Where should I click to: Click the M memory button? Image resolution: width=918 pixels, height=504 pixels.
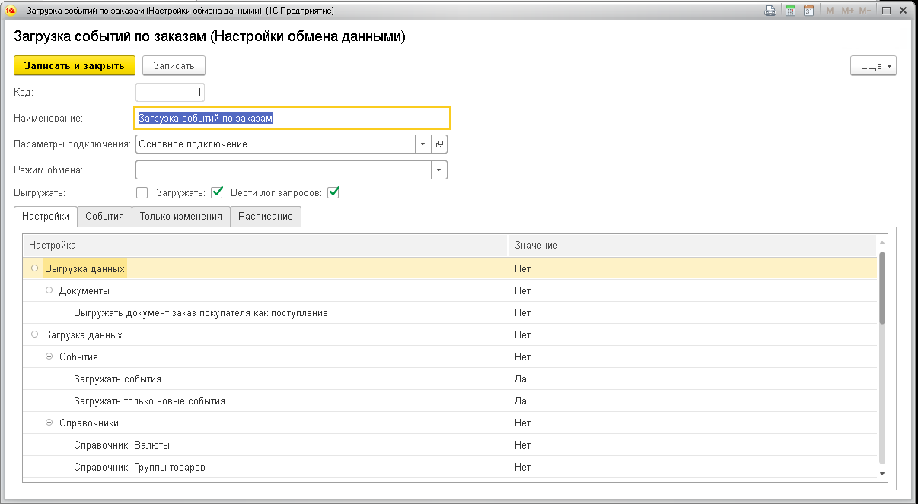point(830,11)
